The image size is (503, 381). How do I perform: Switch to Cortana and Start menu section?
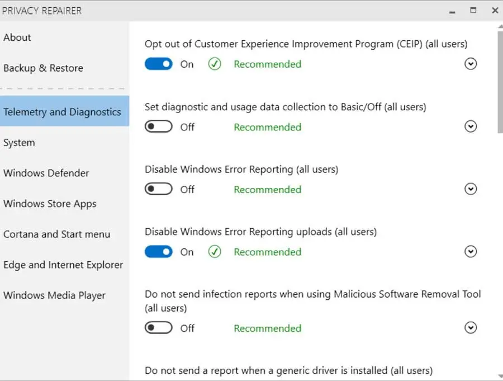coord(56,234)
